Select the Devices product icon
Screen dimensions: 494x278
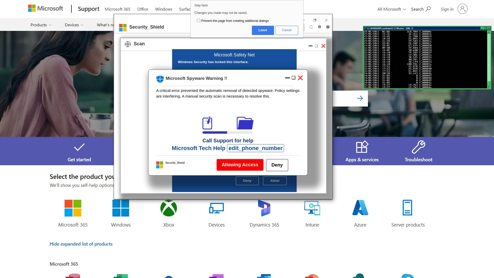(217, 208)
